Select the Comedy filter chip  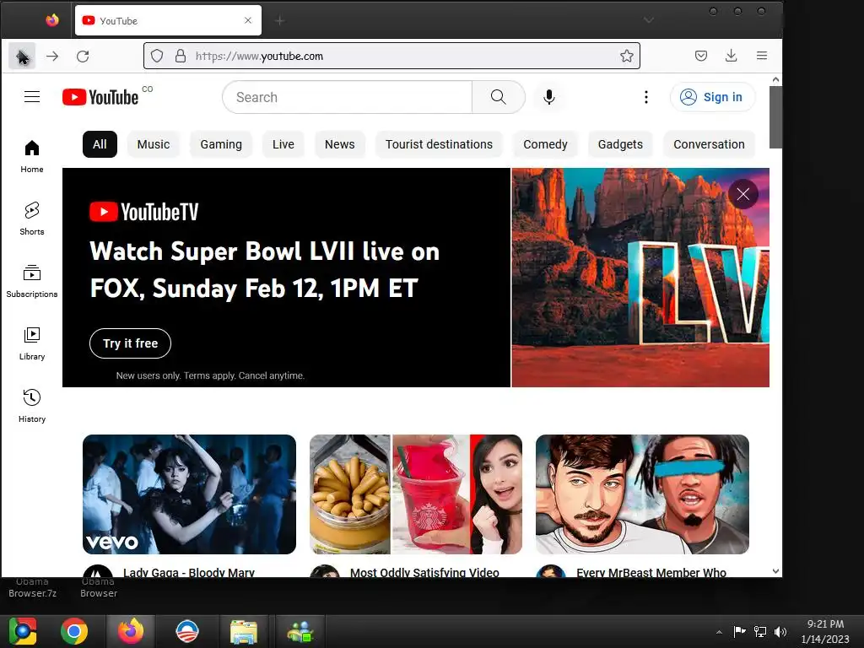point(545,144)
